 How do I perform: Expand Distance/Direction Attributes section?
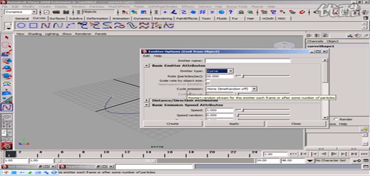(147, 100)
